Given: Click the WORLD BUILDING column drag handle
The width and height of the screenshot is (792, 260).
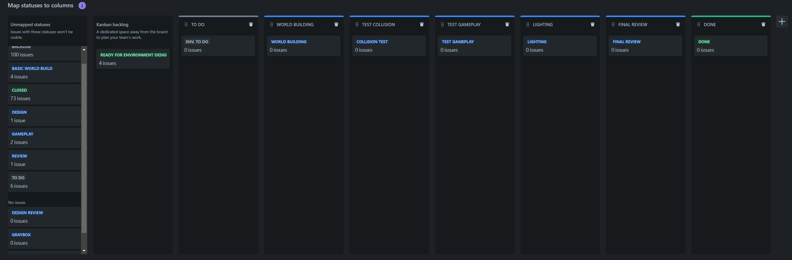Looking at the screenshot, I should [272, 24].
